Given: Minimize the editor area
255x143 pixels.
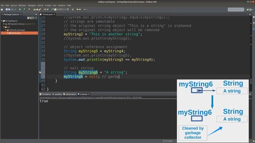Looking at the screenshot, I should (247, 14).
